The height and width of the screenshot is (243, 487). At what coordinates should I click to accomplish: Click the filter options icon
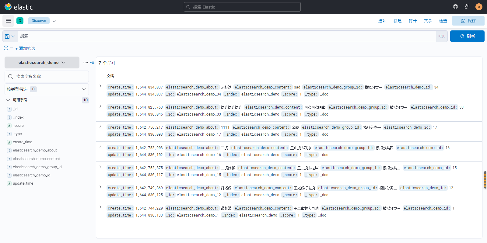click(x=6, y=48)
